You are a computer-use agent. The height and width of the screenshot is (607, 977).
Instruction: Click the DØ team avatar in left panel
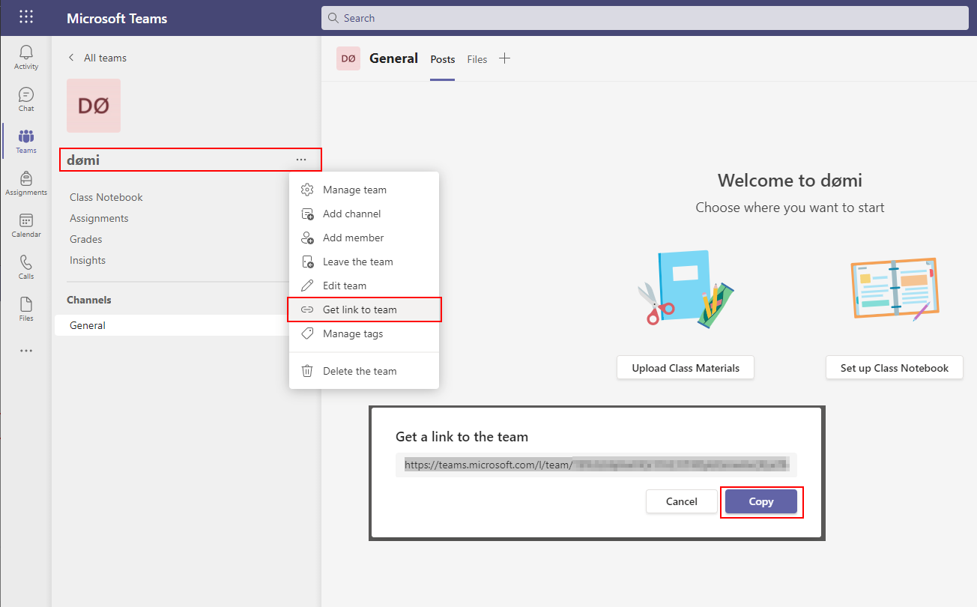[x=94, y=106]
